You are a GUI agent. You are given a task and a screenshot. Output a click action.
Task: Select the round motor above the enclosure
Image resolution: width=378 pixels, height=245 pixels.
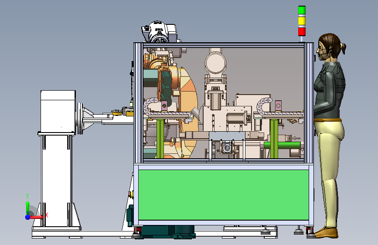159,32
